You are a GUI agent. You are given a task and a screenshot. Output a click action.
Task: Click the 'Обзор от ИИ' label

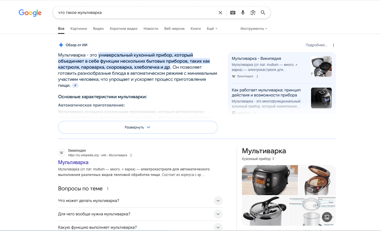[x=77, y=45]
